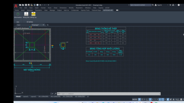Click the Open file folder icon
This screenshot has height=103, width=184.
(23, 5)
